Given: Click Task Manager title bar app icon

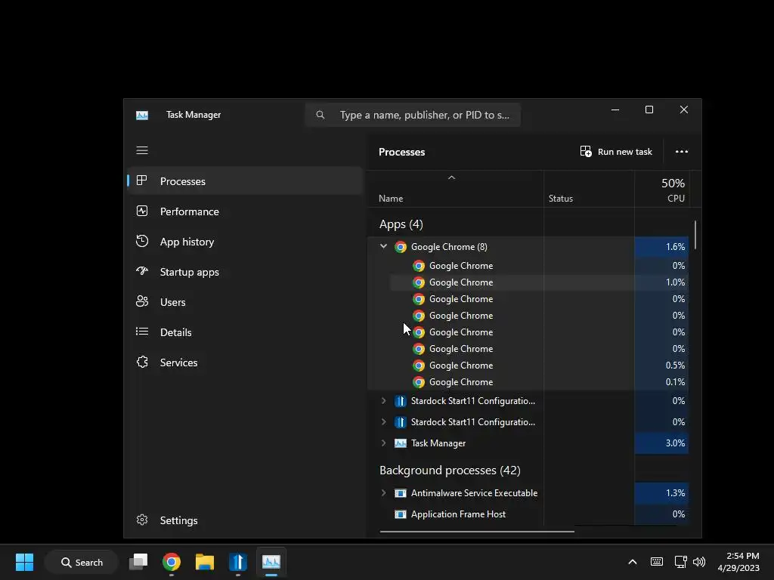Looking at the screenshot, I should point(142,115).
